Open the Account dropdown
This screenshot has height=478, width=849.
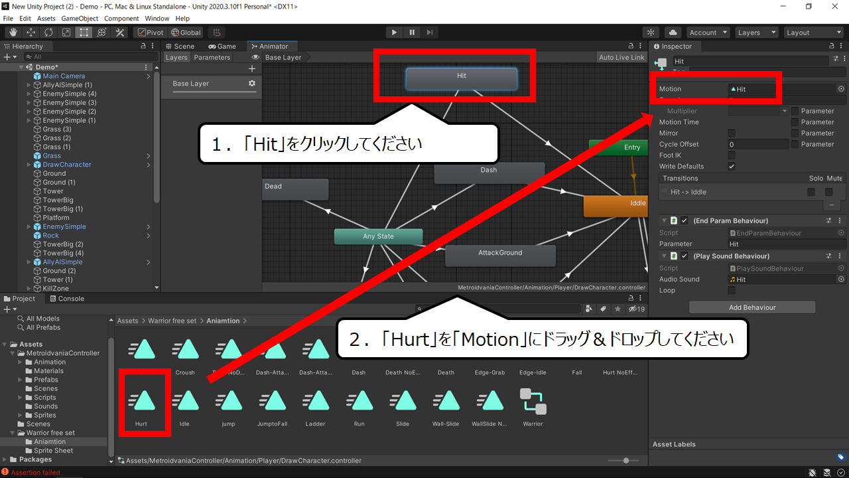coord(708,32)
